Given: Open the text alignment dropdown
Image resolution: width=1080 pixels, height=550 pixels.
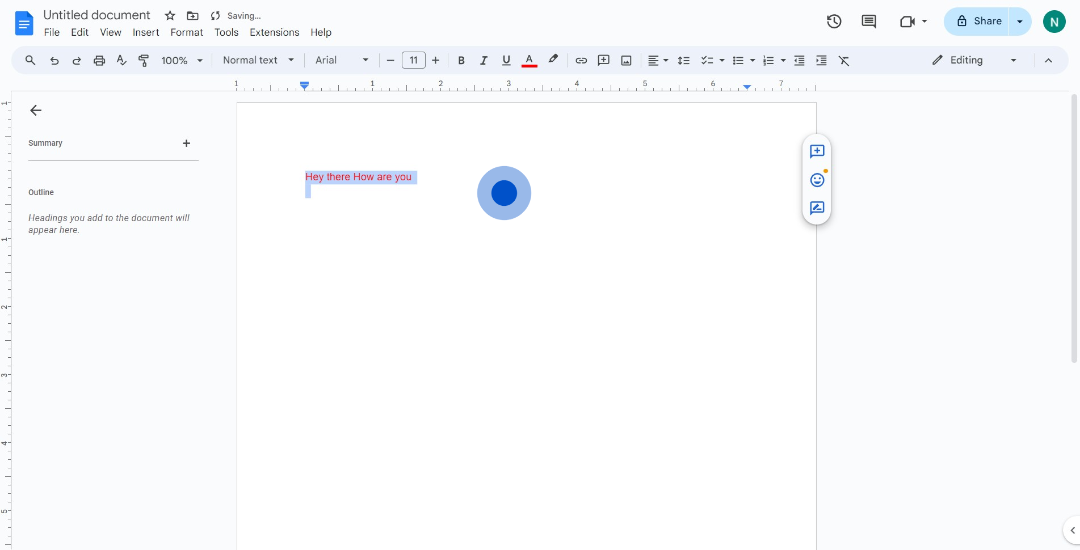Looking at the screenshot, I should point(658,60).
